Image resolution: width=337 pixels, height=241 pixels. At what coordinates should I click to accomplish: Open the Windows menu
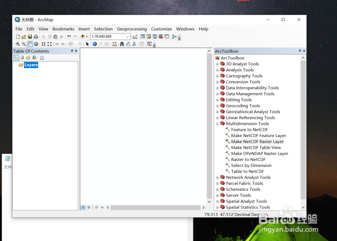point(185,29)
